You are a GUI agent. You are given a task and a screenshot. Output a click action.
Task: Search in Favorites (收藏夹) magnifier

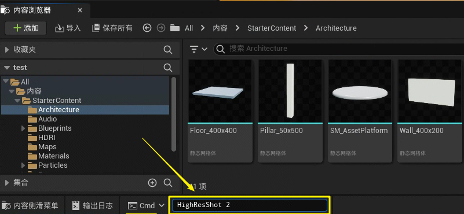168,50
